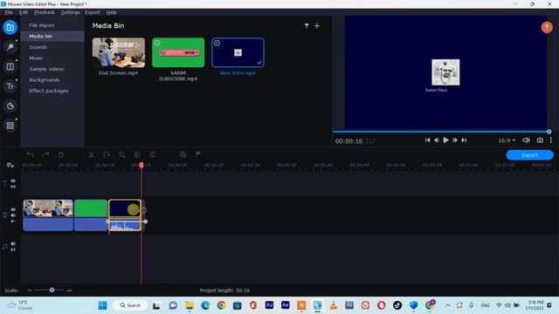The height and width of the screenshot is (314, 559).
Task: Open the File menu
Action: [9, 12]
